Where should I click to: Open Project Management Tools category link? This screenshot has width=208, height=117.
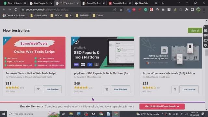38,77
